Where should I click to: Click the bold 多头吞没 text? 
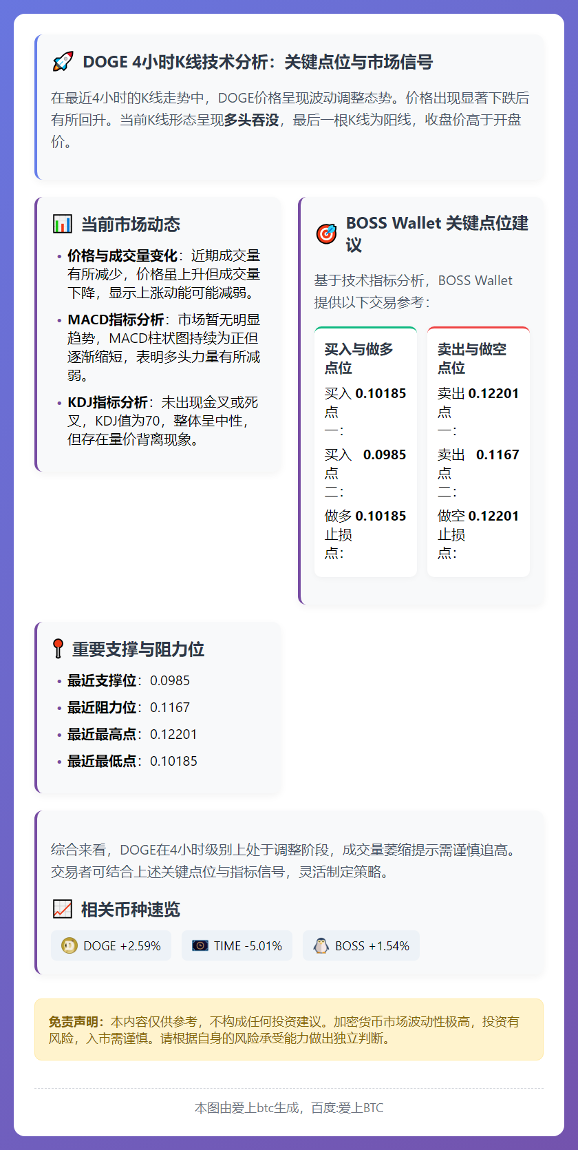pyautogui.click(x=252, y=120)
